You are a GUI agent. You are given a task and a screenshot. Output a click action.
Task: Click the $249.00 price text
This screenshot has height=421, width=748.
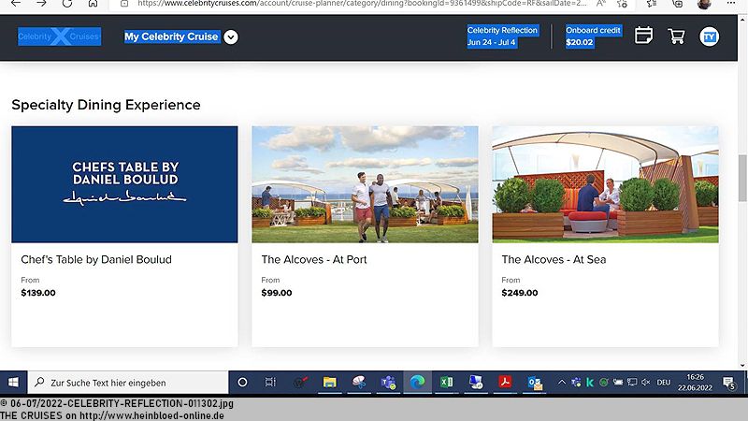click(520, 293)
